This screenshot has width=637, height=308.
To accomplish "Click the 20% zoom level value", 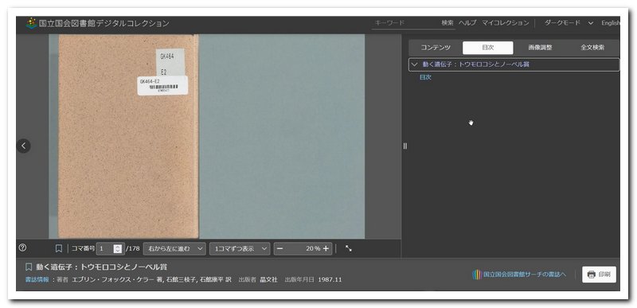I will [313, 249].
